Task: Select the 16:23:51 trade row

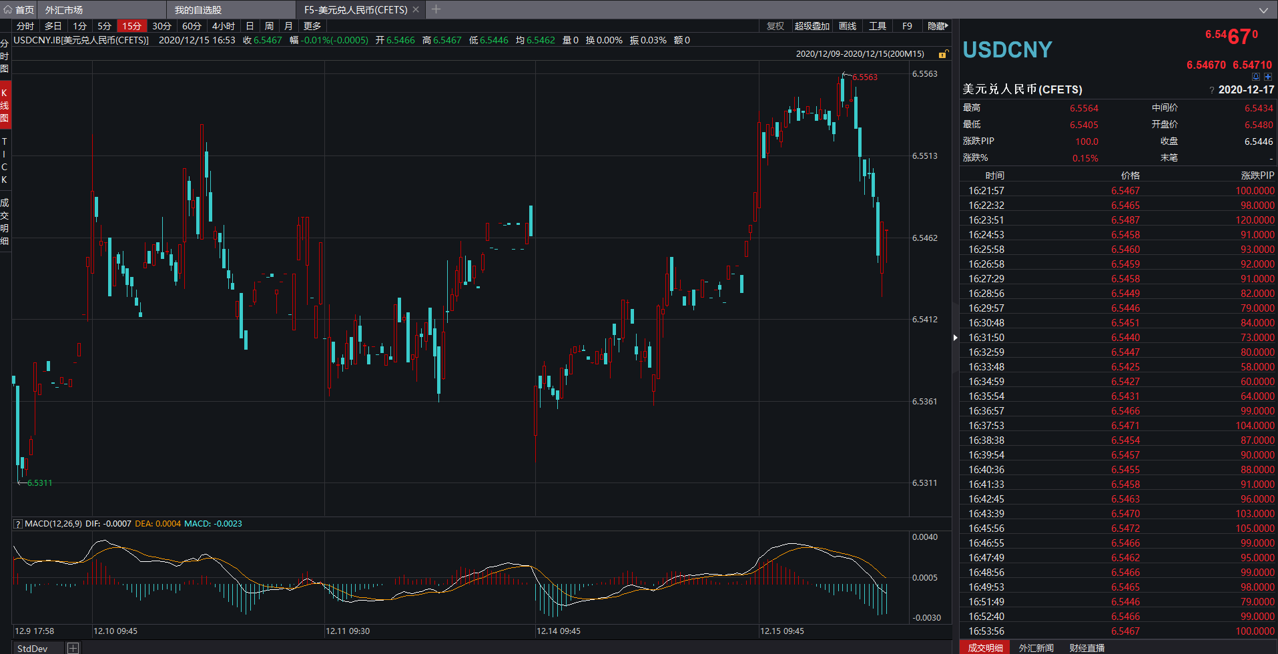Action: click(1119, 220)
